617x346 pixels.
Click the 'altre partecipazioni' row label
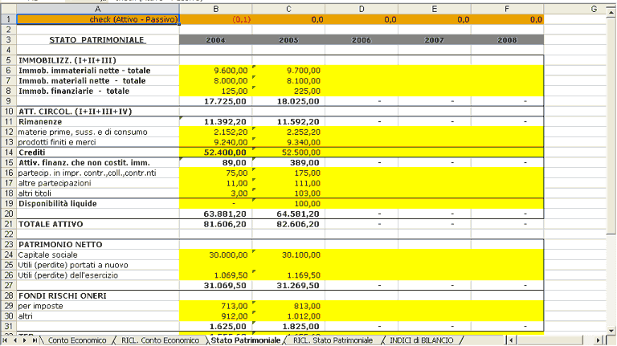pyautogui.click(x=55, y=183)
